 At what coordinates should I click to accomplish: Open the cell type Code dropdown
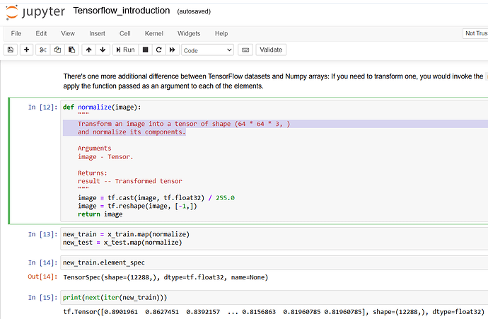[208, 50]
